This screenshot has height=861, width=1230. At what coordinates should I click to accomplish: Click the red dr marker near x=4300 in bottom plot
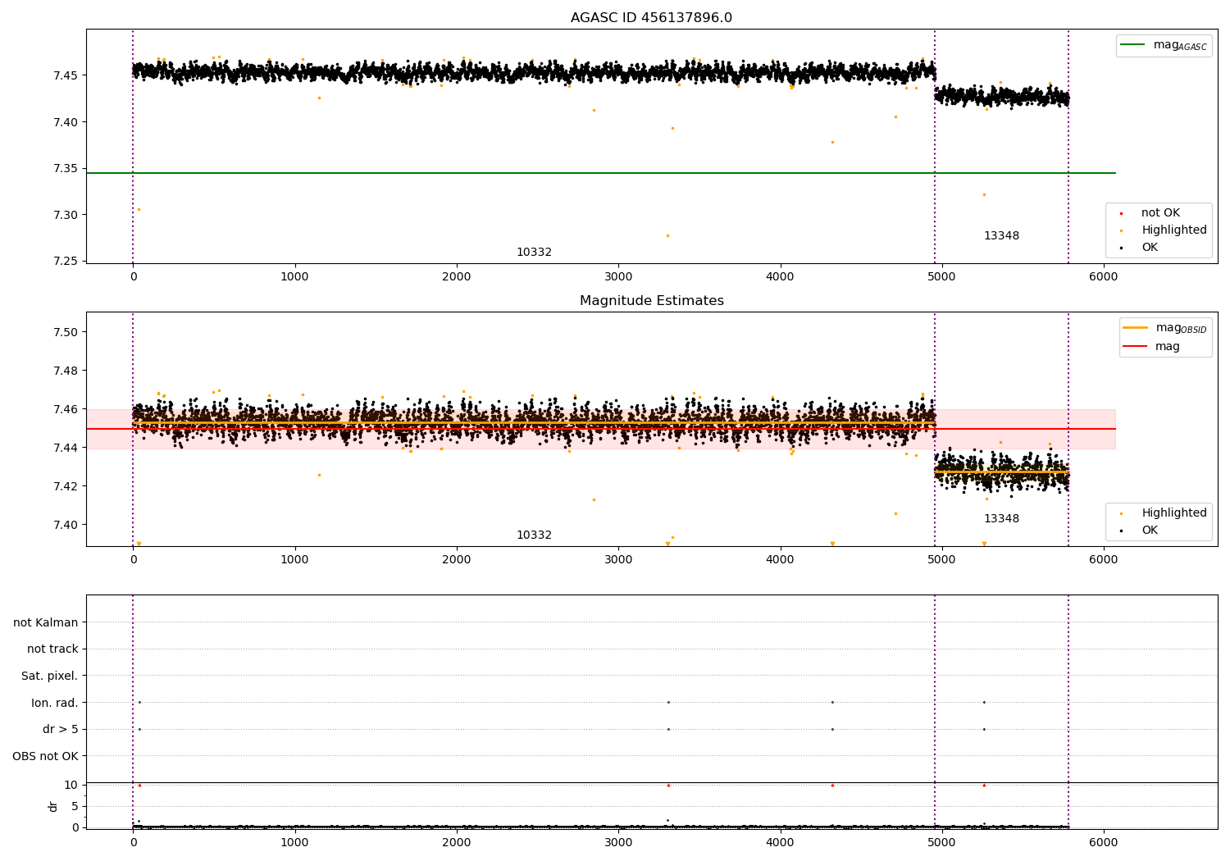[x=832, y=786]
